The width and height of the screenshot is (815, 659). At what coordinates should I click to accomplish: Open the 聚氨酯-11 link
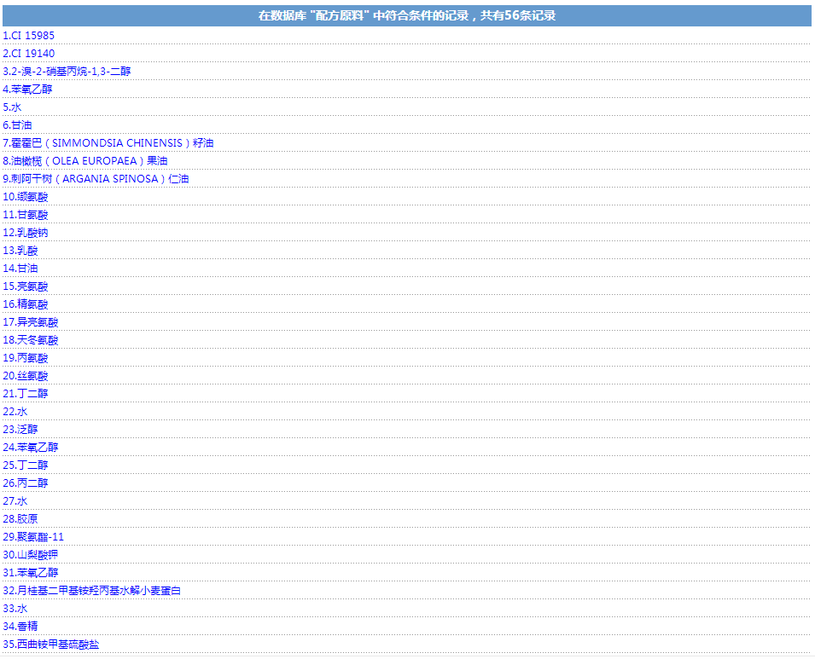click(x=33, y=537)
